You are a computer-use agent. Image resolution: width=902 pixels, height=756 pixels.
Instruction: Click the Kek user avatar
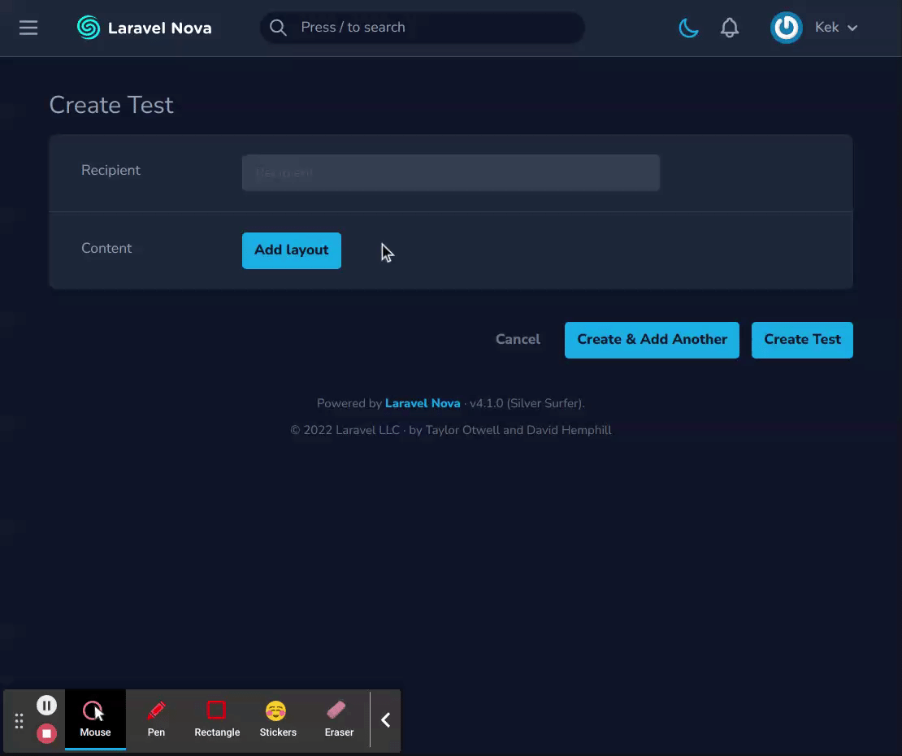tap(786, 27)
